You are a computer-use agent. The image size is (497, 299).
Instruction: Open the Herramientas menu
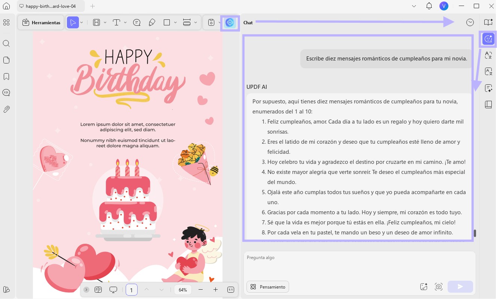tap(41, 23)
